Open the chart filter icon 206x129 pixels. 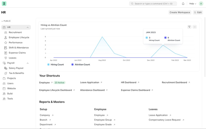tap(189, 27)
